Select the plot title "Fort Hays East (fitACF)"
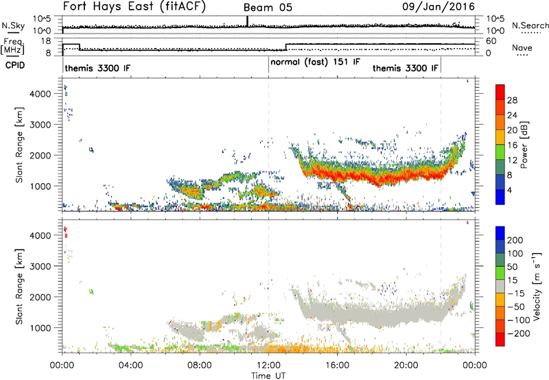The image size is (549, 380). click(134, 7)
